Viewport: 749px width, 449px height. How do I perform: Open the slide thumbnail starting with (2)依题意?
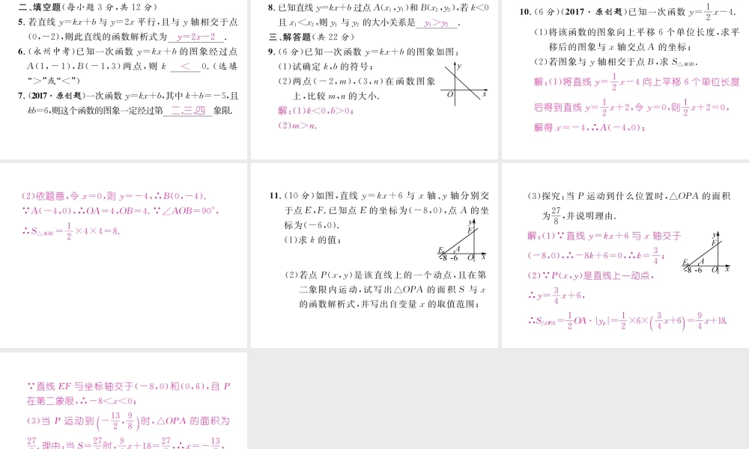[124, 255]
